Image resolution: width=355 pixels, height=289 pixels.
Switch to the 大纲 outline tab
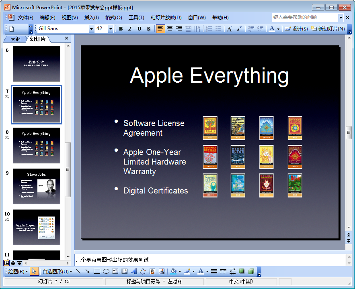coord(15,39)
